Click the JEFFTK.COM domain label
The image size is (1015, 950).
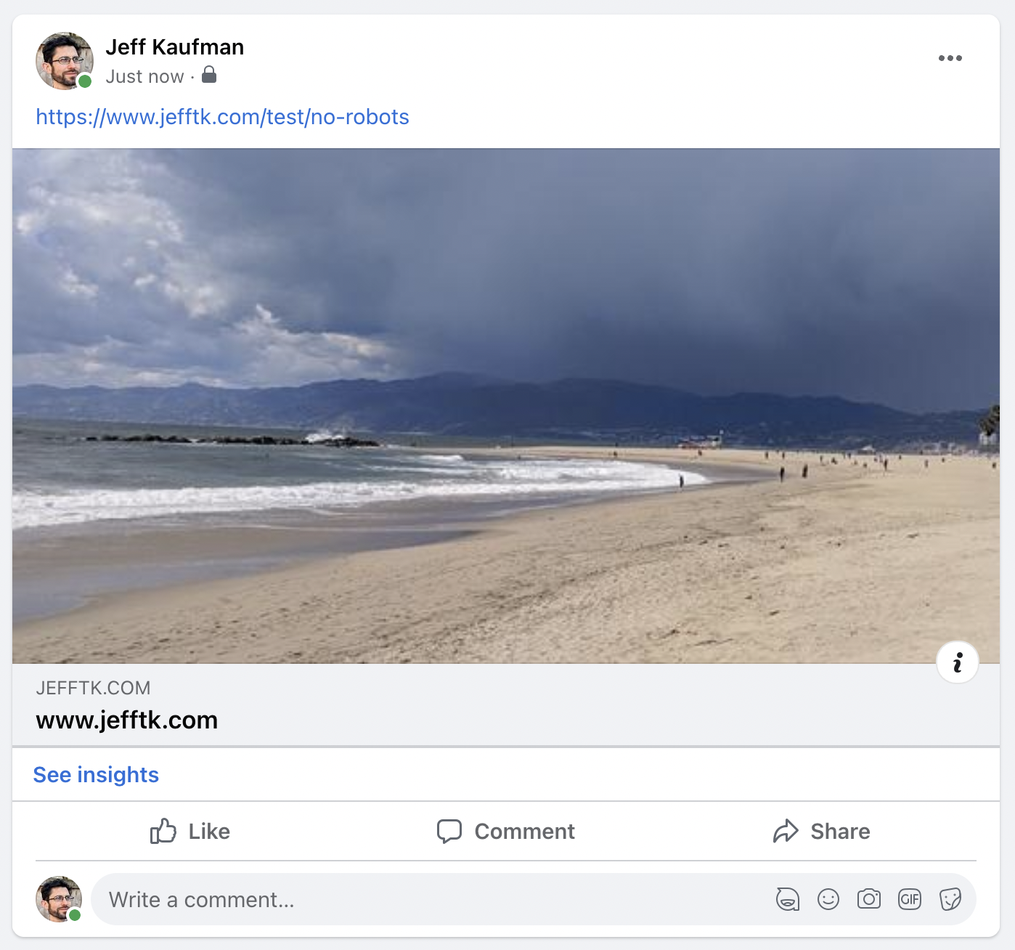point(93,687)
